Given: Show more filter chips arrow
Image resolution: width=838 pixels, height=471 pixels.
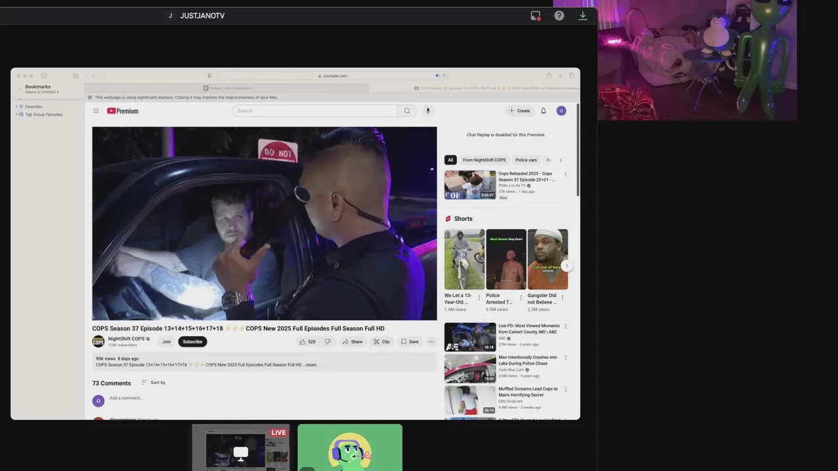Looking at the screenshot, I should point(560,160).
